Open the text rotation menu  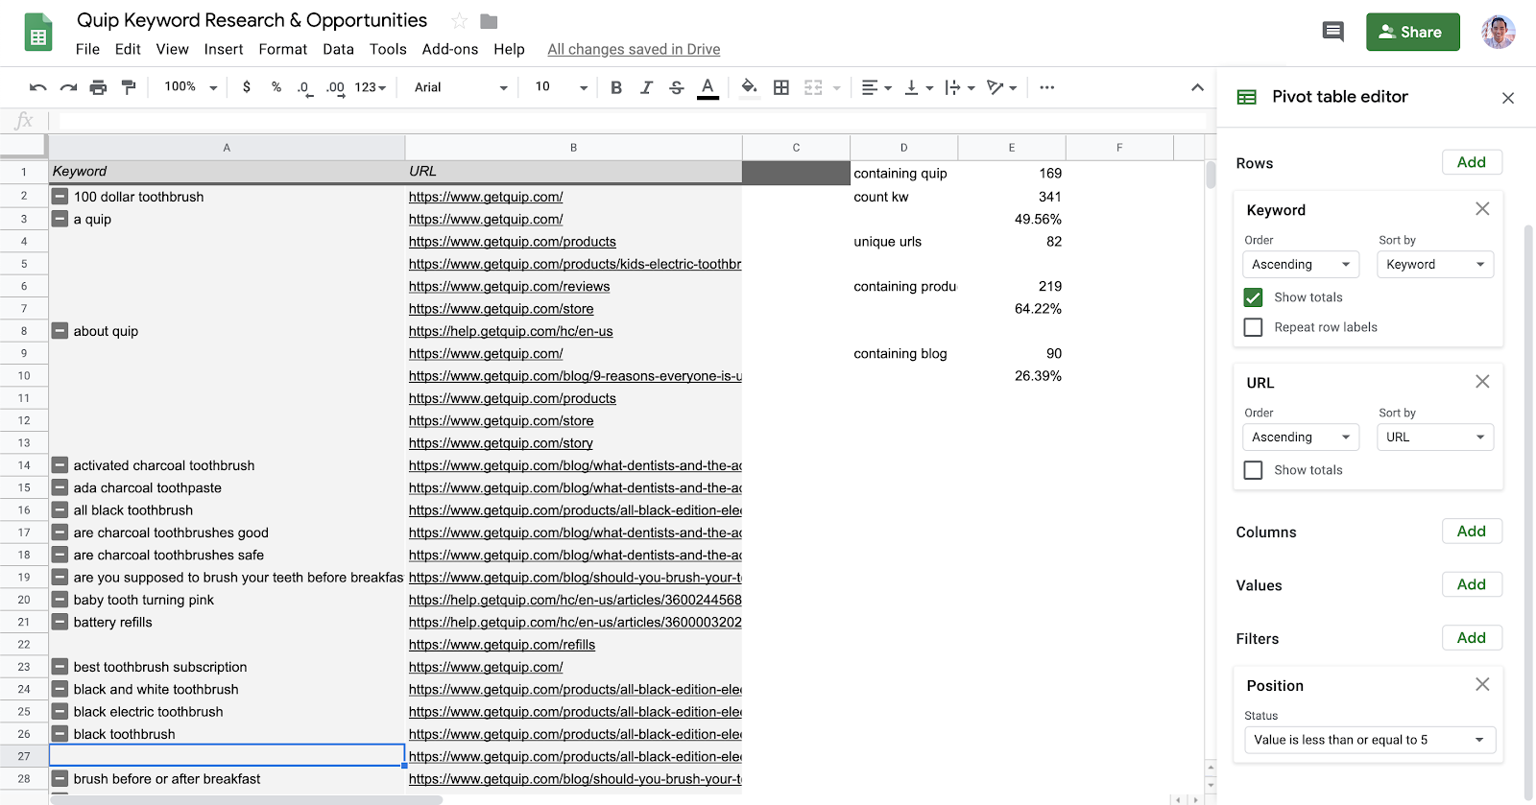1001,87
